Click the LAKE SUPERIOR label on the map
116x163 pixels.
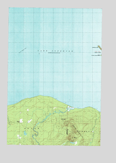pyautogui.click(x=55, y=51)
